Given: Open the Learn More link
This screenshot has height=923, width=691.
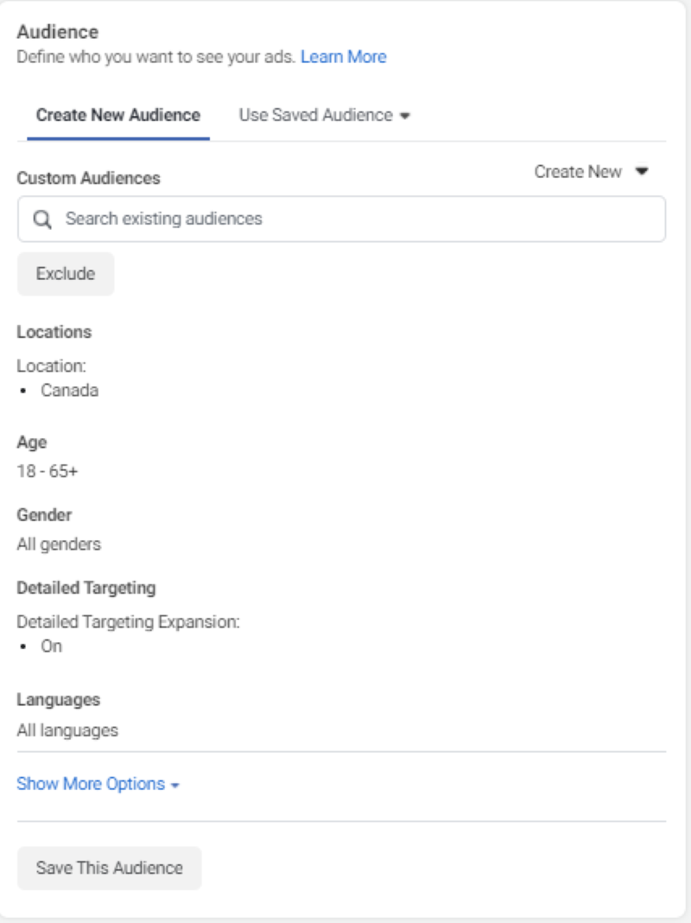Looking at the screenshot, I should coord(344,56).
